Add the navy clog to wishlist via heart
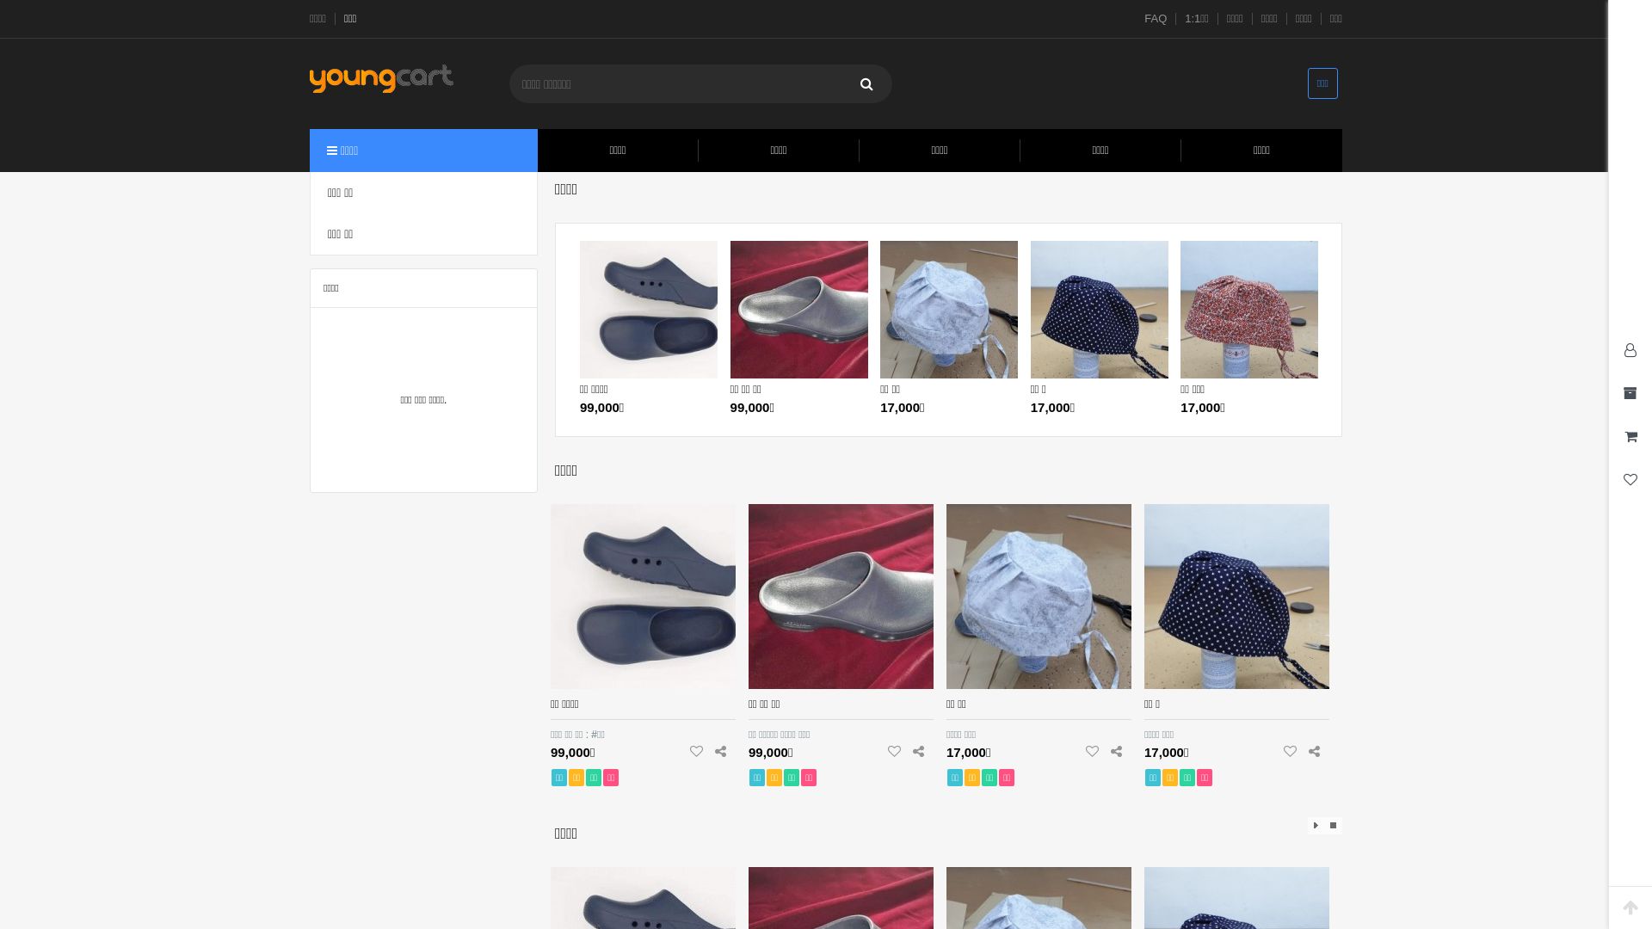 click(x=697, y=752)
